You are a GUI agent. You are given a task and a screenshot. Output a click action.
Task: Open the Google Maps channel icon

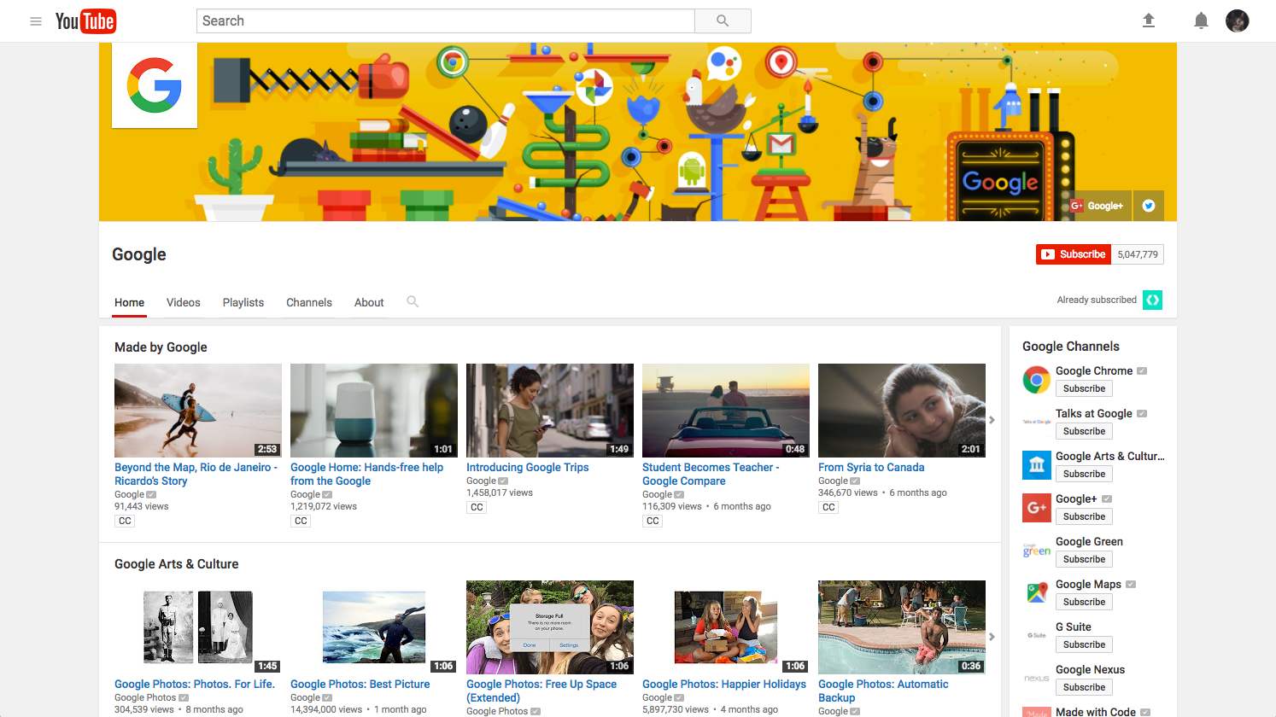tap(1037, 592)
